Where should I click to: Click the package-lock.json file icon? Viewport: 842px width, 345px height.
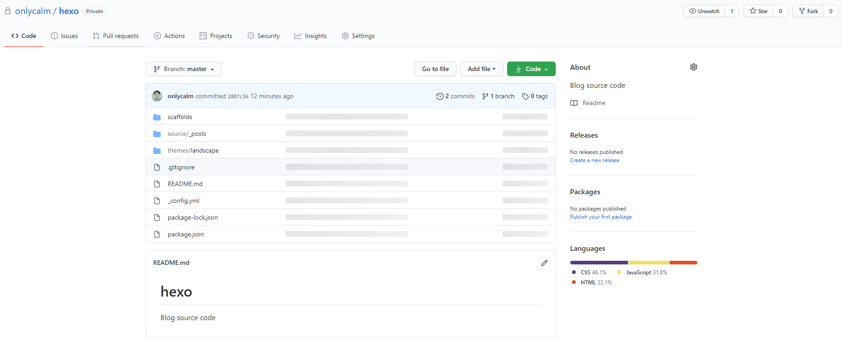(157, 217)
